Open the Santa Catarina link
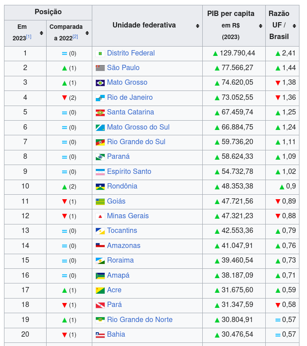 130,112
